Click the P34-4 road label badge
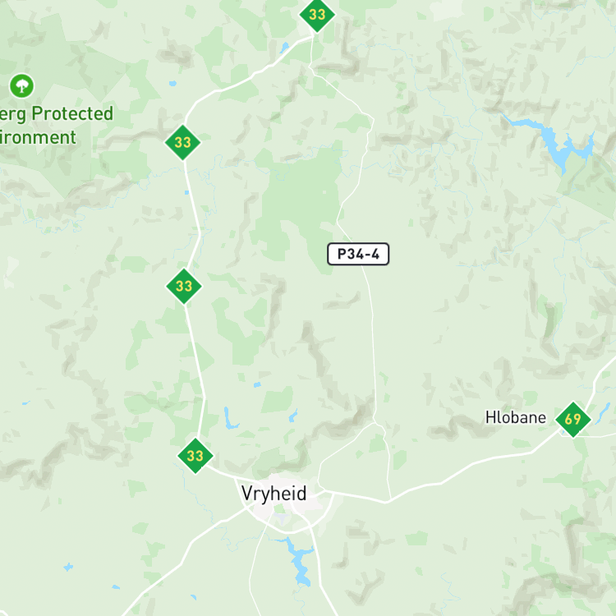This screenshot has width=616, height=616. click(x=358, y=254)
